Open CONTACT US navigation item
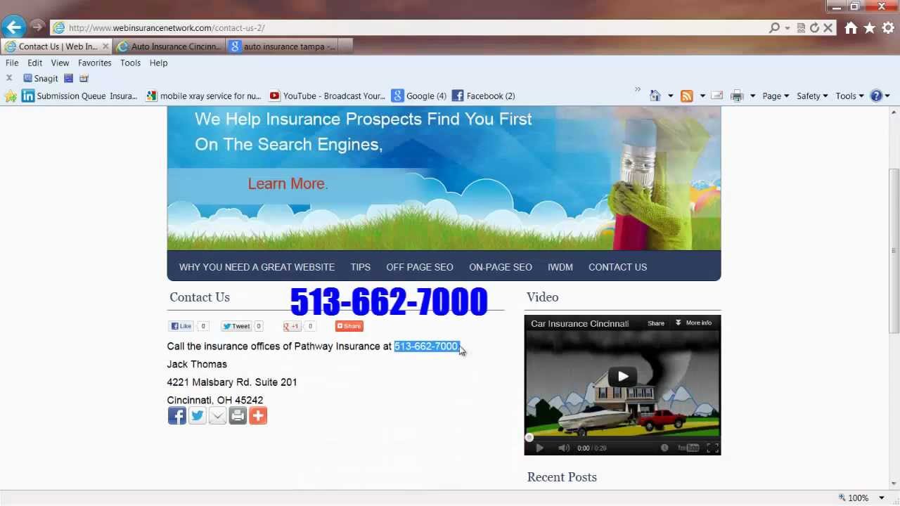 617,267
